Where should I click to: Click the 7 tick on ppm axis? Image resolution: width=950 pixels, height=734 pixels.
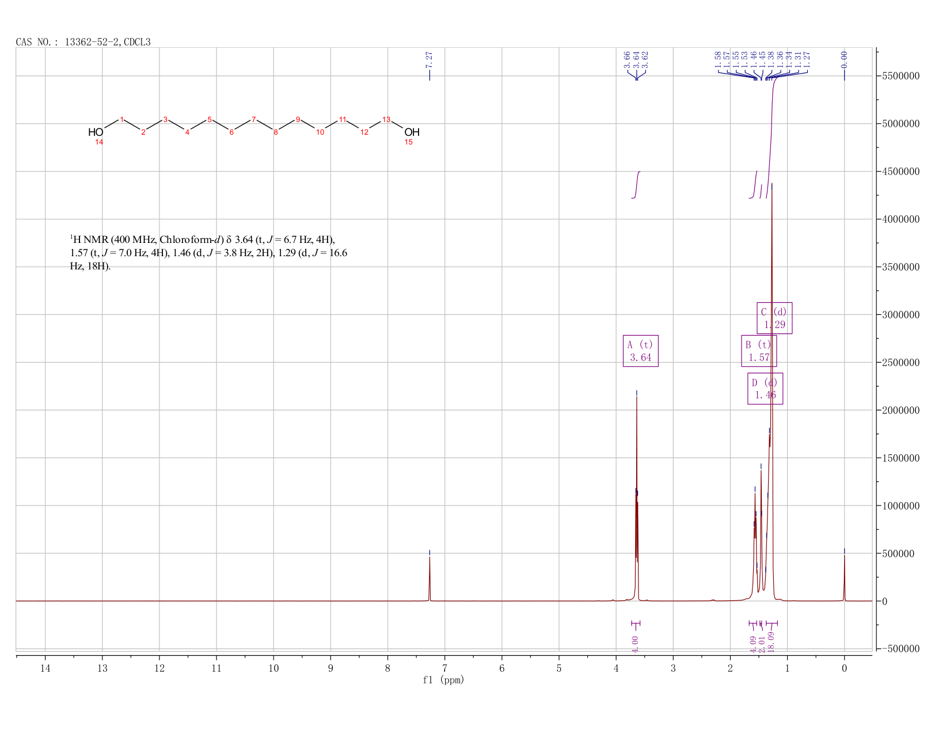pyautogui.click(x=444, y=668)
